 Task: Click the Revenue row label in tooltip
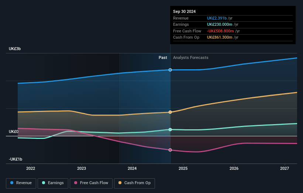(181, 18)
